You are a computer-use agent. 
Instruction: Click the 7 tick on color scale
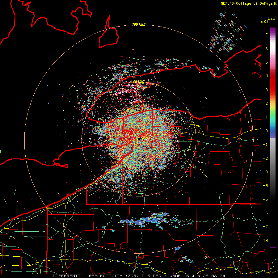click(267, 35)
